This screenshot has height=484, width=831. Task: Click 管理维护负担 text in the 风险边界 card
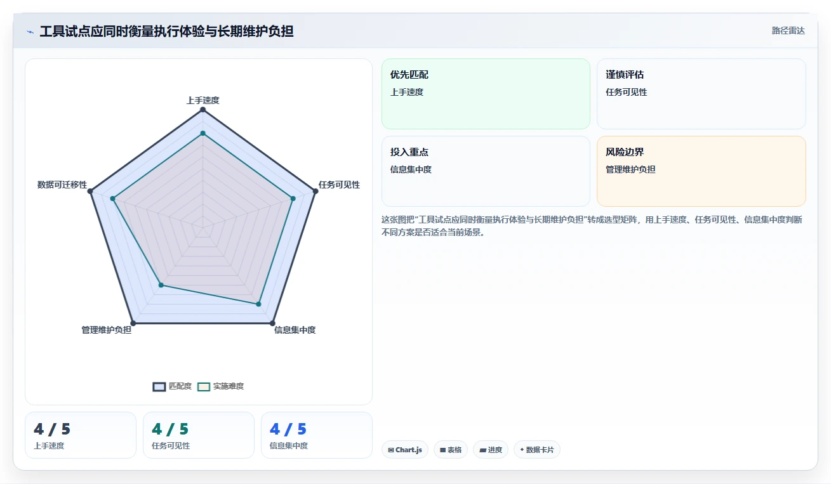pyautogui.click(x=630, y=169)
